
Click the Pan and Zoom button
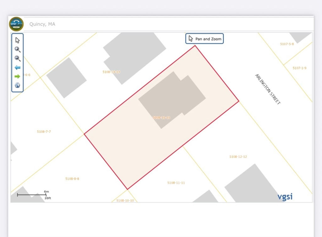click(204, 39)
